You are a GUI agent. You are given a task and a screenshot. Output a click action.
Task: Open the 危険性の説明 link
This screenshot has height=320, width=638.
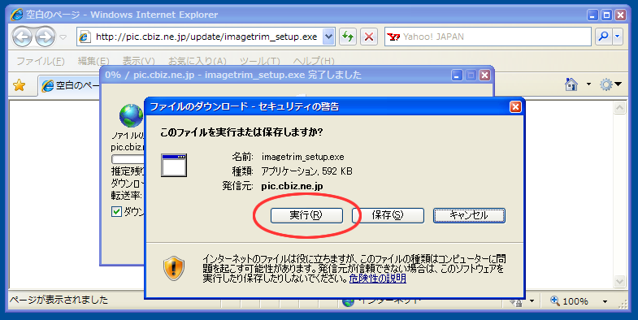378,279
